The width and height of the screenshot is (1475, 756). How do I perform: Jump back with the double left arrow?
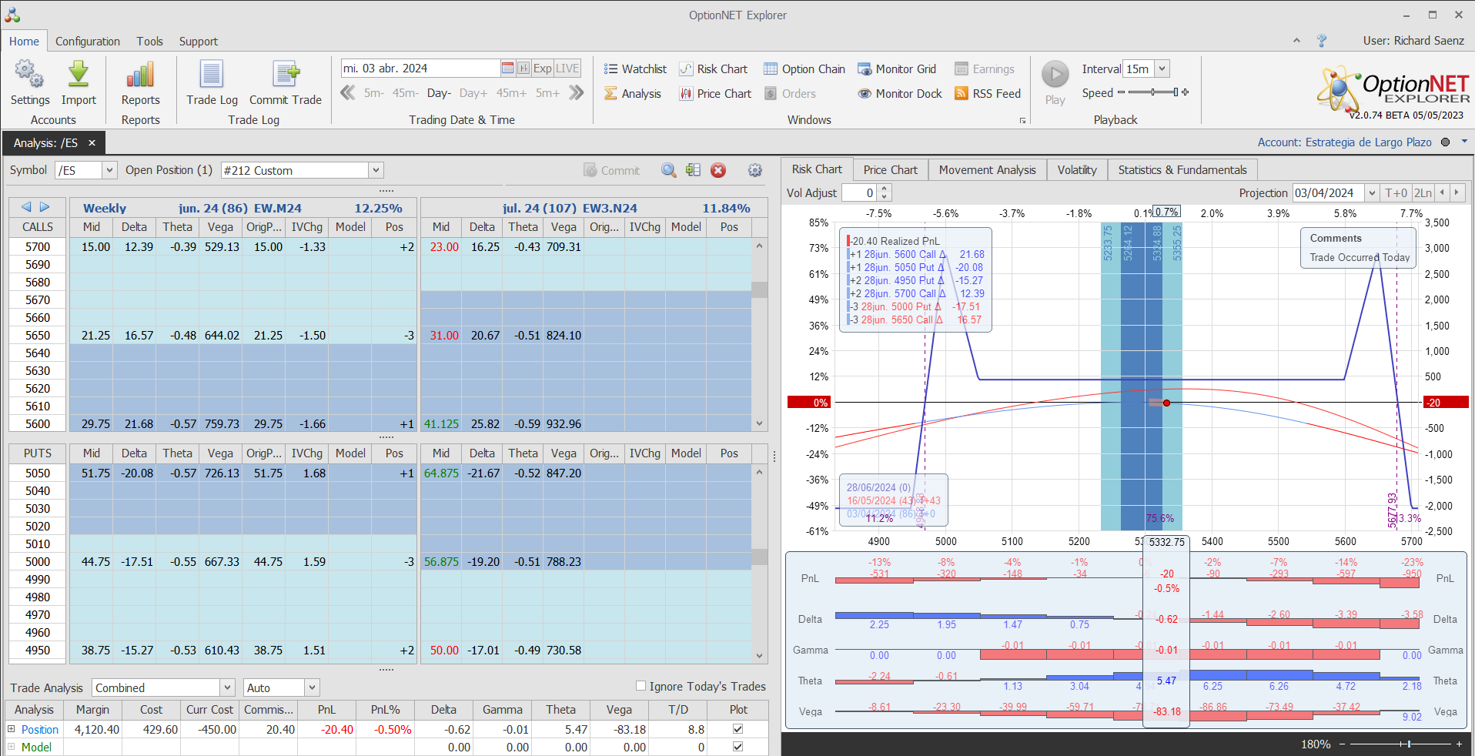coord(348,93)
